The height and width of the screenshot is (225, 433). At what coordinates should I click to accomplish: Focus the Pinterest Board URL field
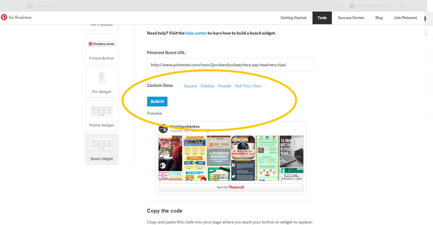click(231, 65)
